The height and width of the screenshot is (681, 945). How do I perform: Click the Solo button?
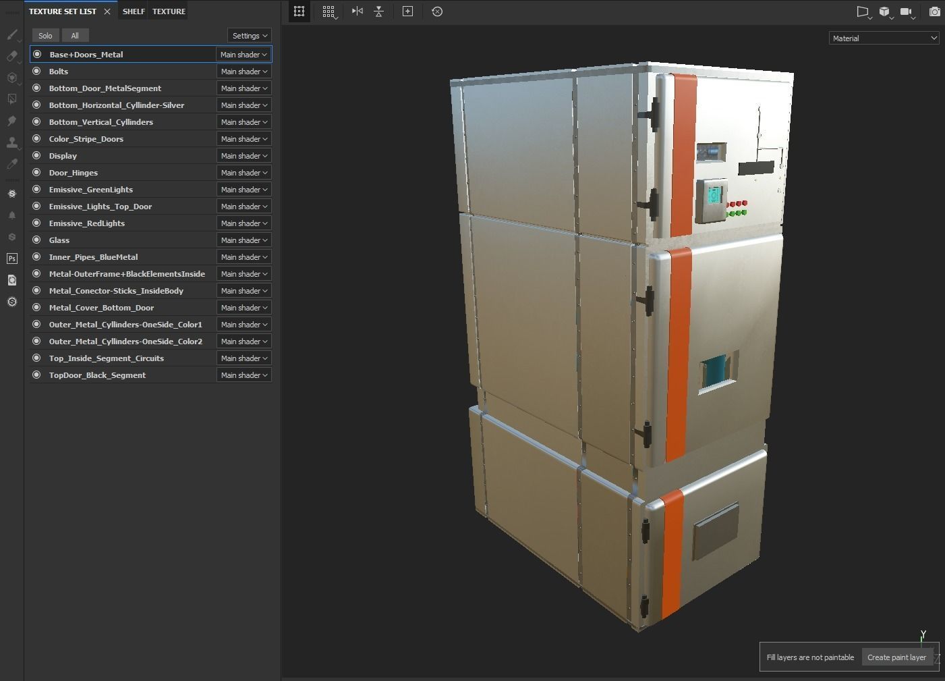click(45, 36)
